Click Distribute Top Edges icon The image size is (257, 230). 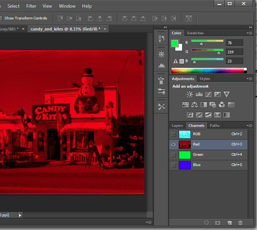tap(125, 18)
